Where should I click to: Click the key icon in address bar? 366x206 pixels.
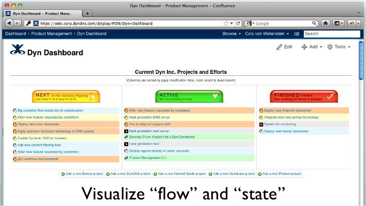(x=28, y=23)
